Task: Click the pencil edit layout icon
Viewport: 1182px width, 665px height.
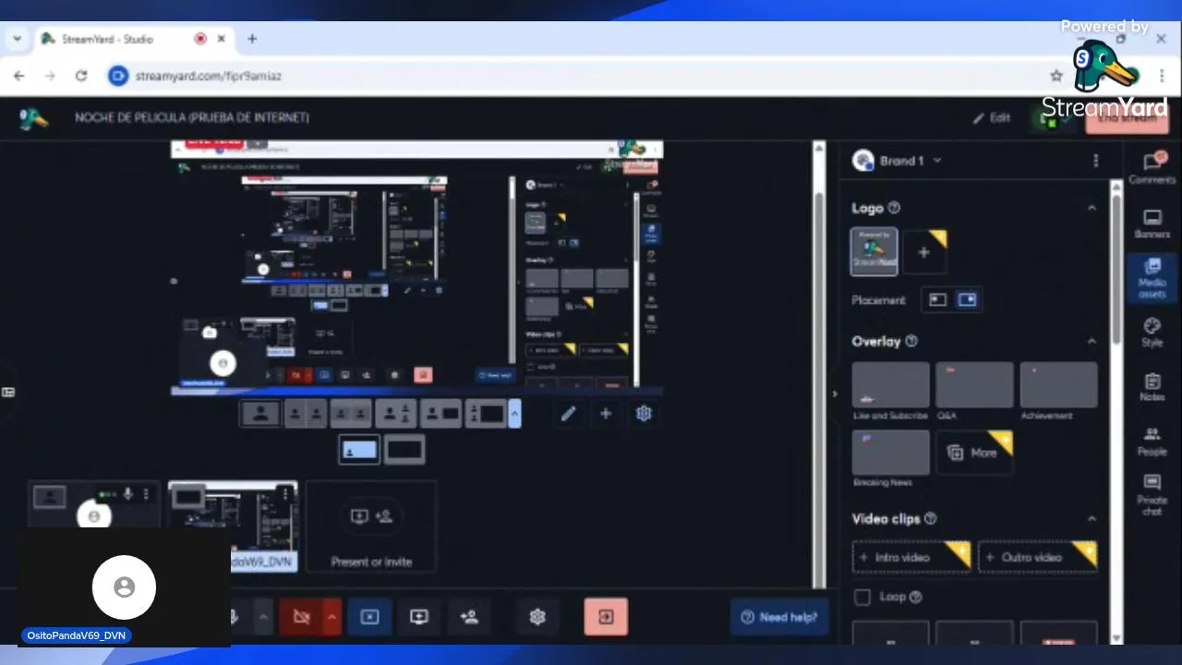Action: click(x=568, y=414)
